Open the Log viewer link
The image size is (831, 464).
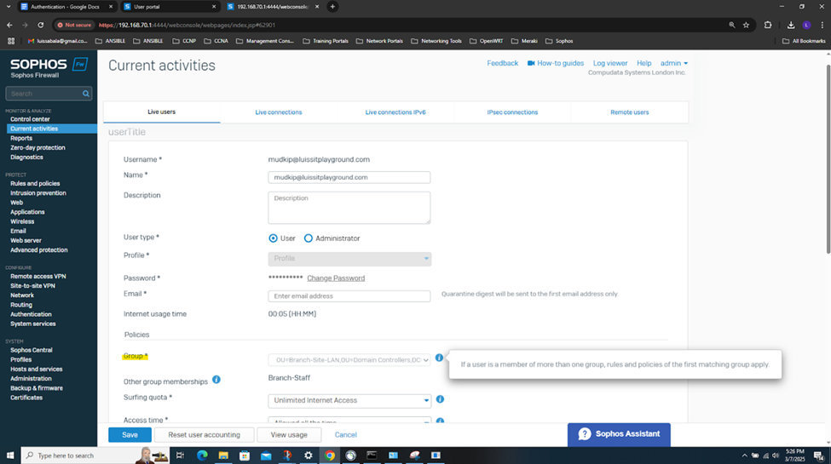point(610,63)
